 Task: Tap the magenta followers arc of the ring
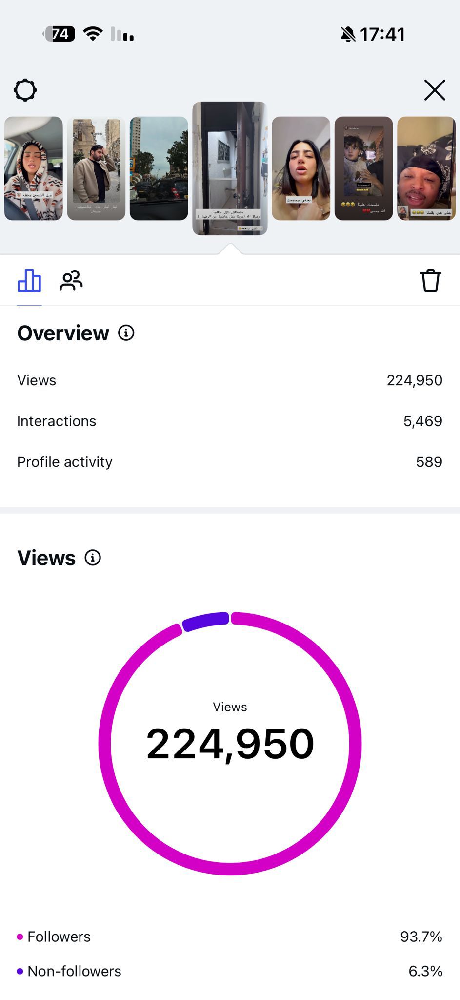click(230, 869)
